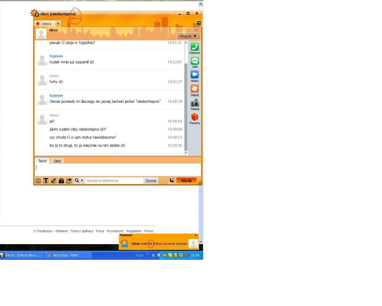The image size is (382, 306).
Task: Open the Reklama footer link
Action: [61, 231]
